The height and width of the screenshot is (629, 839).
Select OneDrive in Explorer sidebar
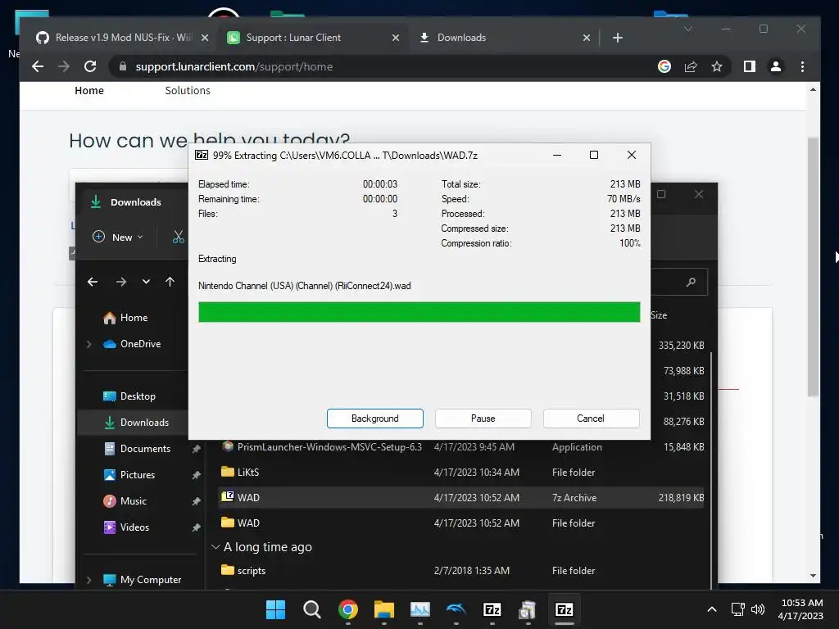(x=140, y=344)
